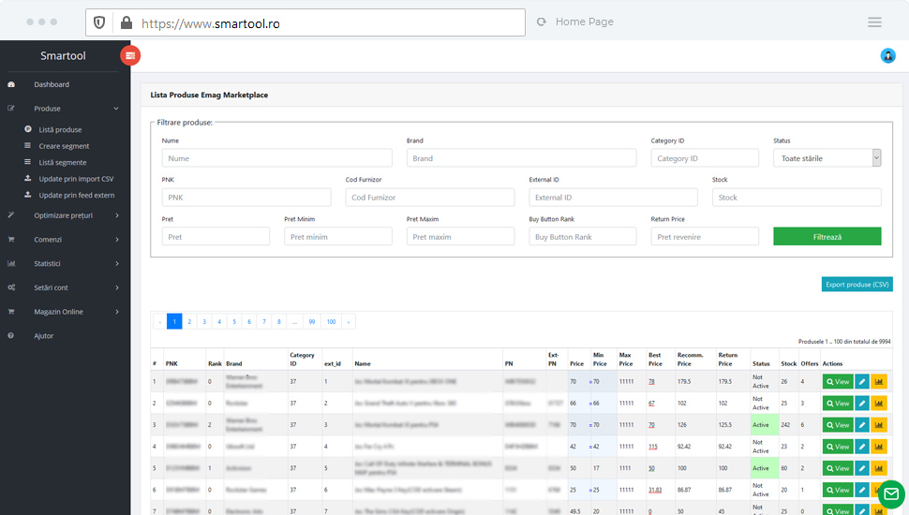909x515 pixels.
Task: Click the pencil edit icon in row 1
Action: [862, 381]
